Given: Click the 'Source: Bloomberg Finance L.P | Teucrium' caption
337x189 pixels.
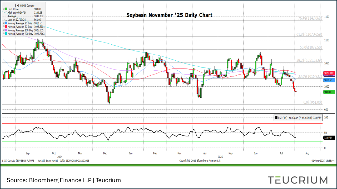Looking at the screenshot, I should [64, 180].
